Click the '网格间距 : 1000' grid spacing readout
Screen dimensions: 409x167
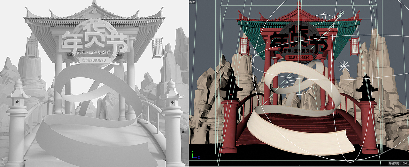(x=398, y=163)
